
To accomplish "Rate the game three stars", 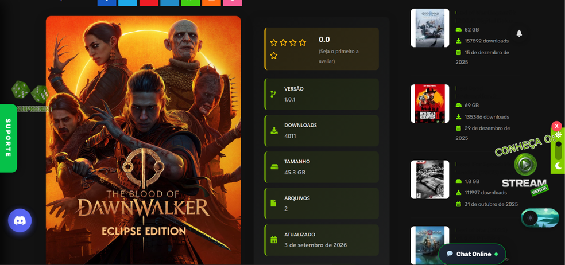I will click(293, 43).
